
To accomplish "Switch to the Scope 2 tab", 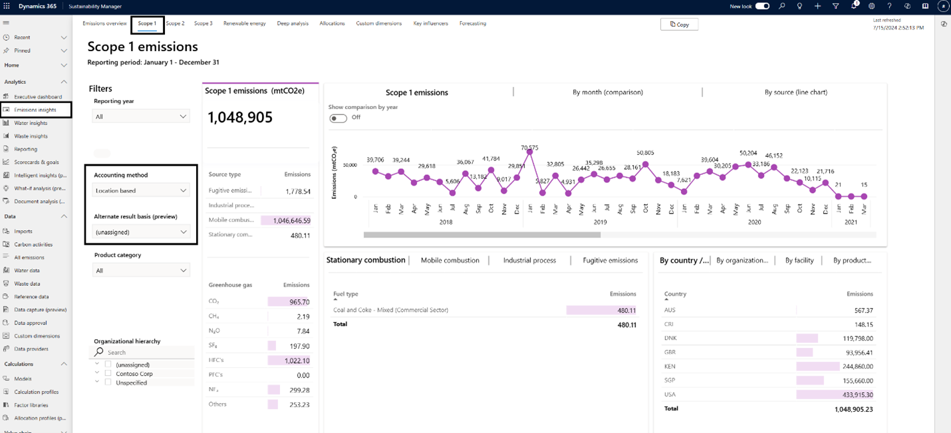I will (x=175, y=23).
